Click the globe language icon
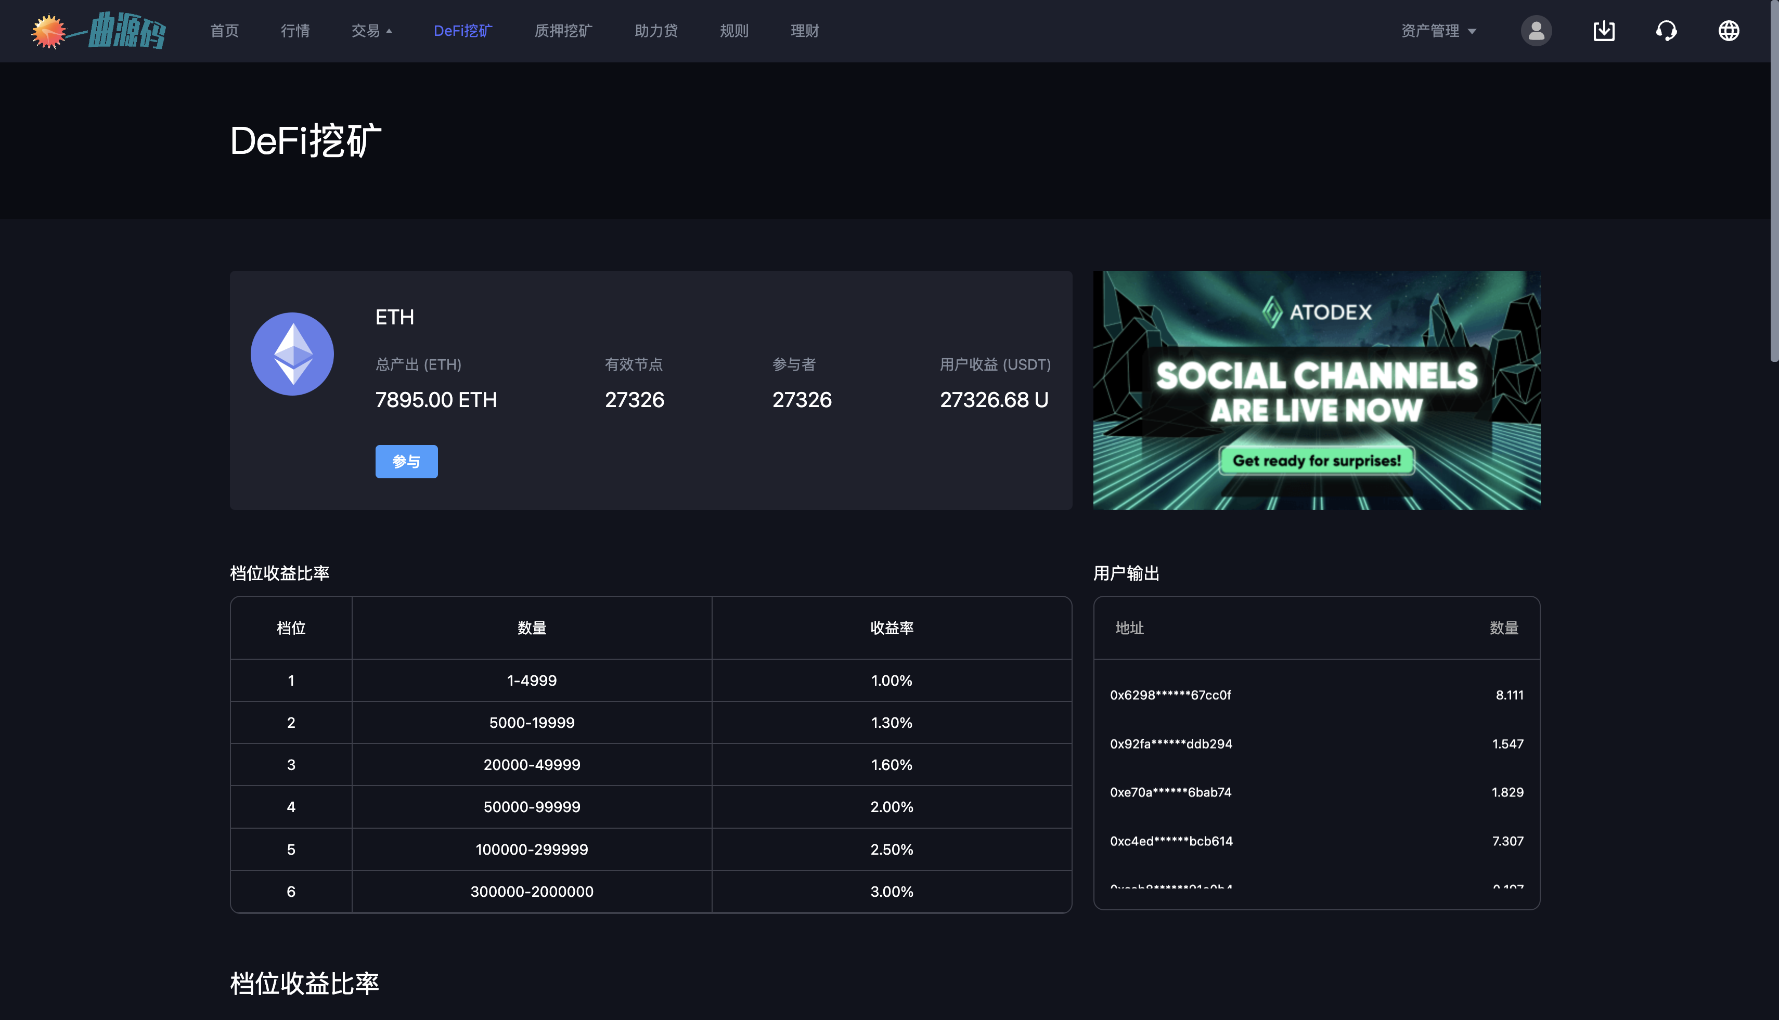Image resolution: width=1779 pixels, height=1020 pixels. tap(1728, 31)
